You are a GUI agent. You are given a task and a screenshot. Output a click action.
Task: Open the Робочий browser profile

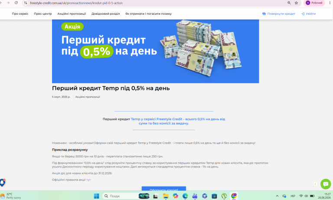(x=314, y=3)
